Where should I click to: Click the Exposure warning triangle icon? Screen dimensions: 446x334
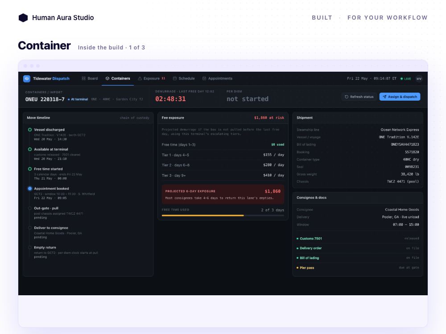point(140,78)
